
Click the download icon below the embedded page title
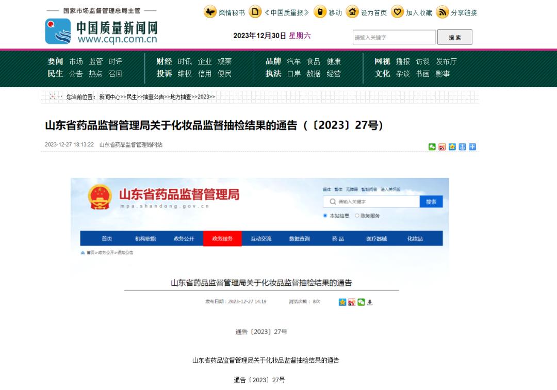click(370, 302)
